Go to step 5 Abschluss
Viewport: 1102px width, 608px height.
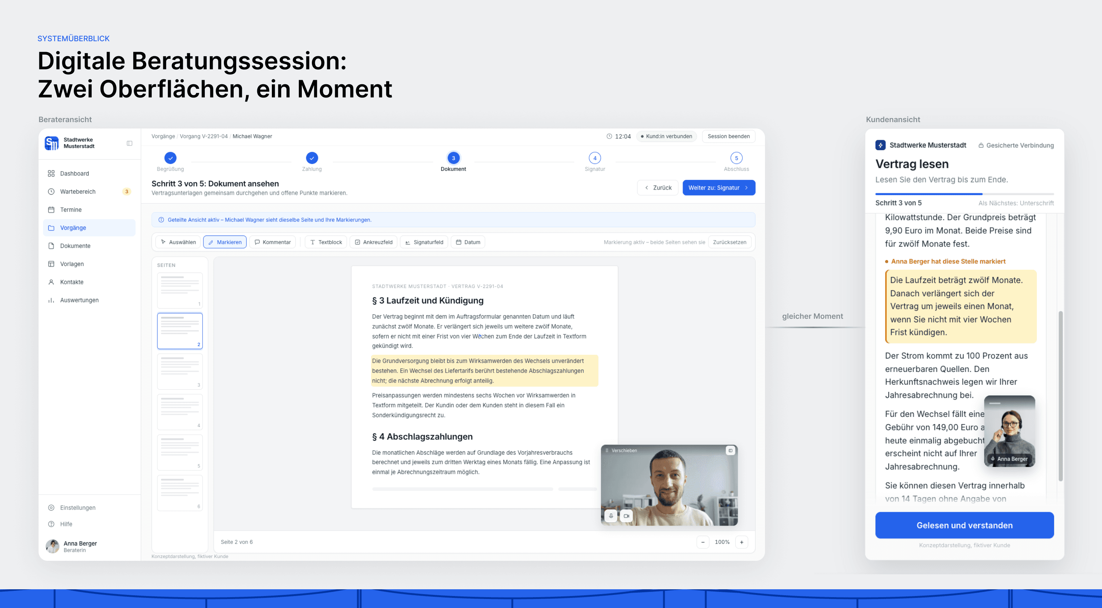click(736, 158)
